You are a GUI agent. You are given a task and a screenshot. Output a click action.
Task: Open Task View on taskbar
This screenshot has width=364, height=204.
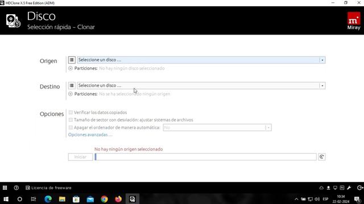point(34,199)
